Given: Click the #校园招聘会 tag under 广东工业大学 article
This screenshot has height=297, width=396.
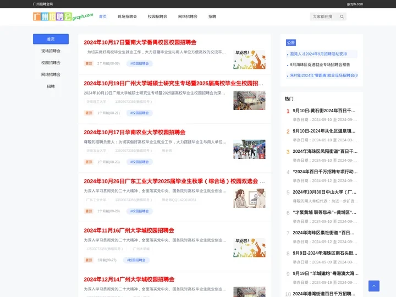Looking at the screenshot, I should point(139,211).
